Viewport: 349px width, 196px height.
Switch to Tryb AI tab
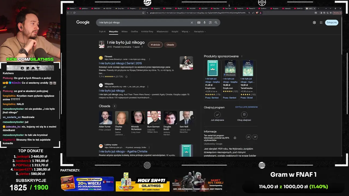[102, 32]
